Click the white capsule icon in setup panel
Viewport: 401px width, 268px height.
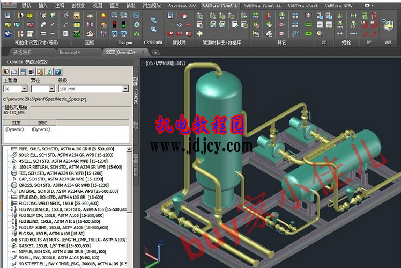coord(43,25)
